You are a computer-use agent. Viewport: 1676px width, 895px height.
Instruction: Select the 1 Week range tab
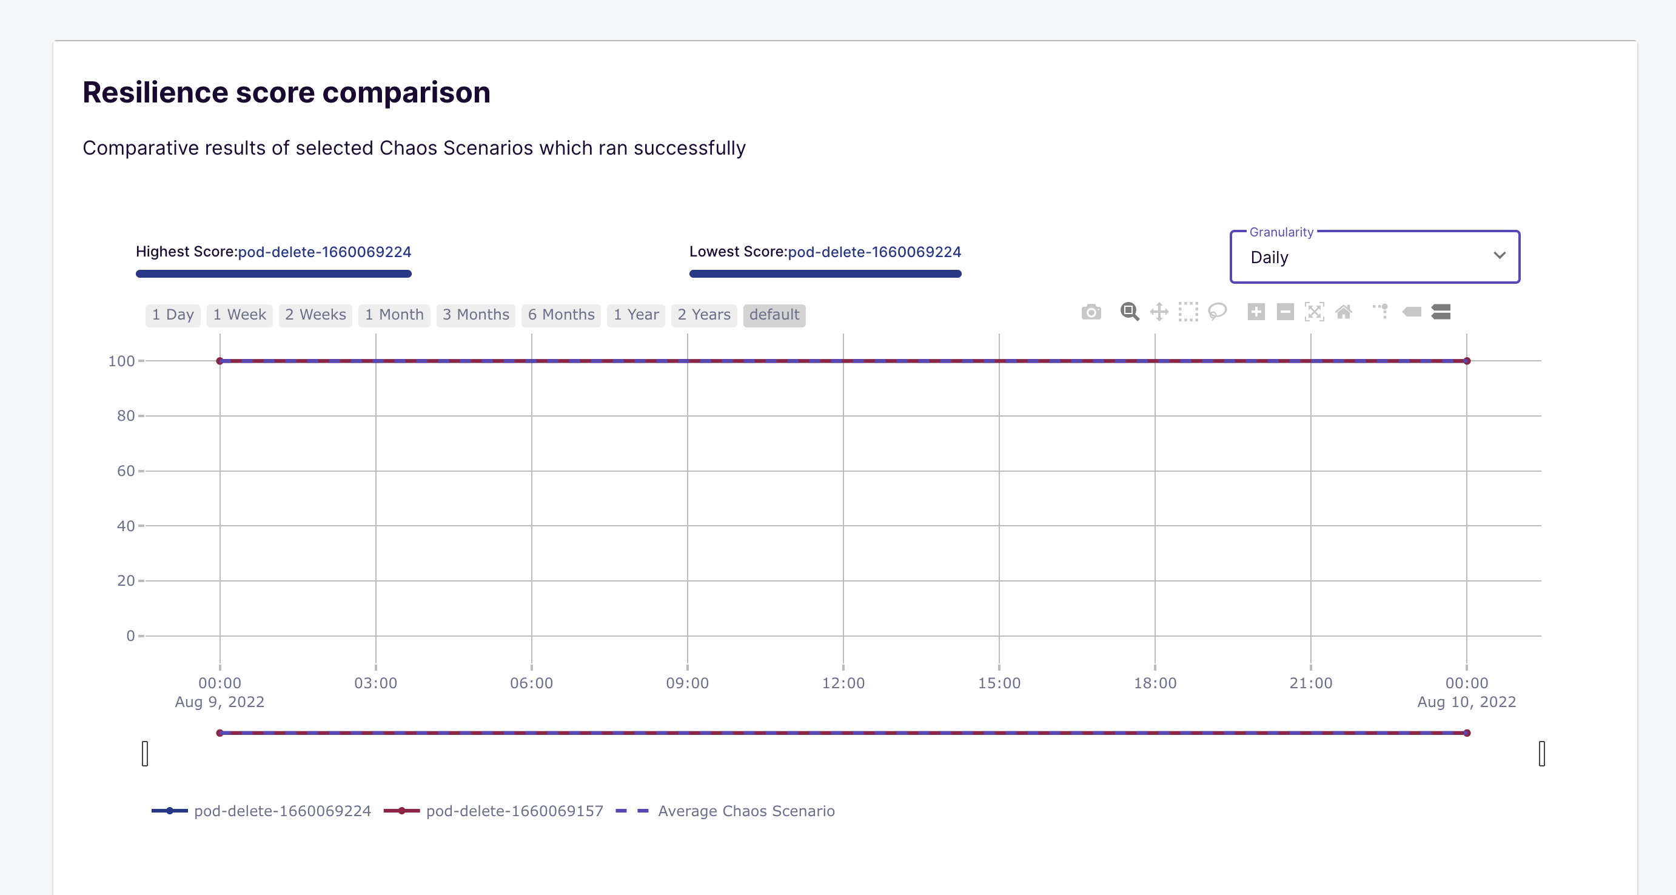click(x=240, y=315)
